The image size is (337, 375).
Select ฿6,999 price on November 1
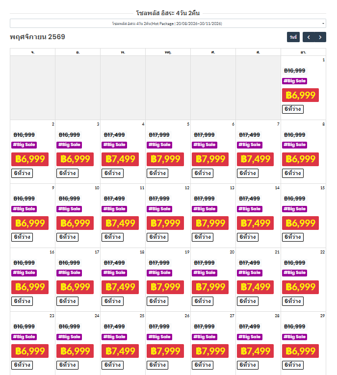[300, 95]
